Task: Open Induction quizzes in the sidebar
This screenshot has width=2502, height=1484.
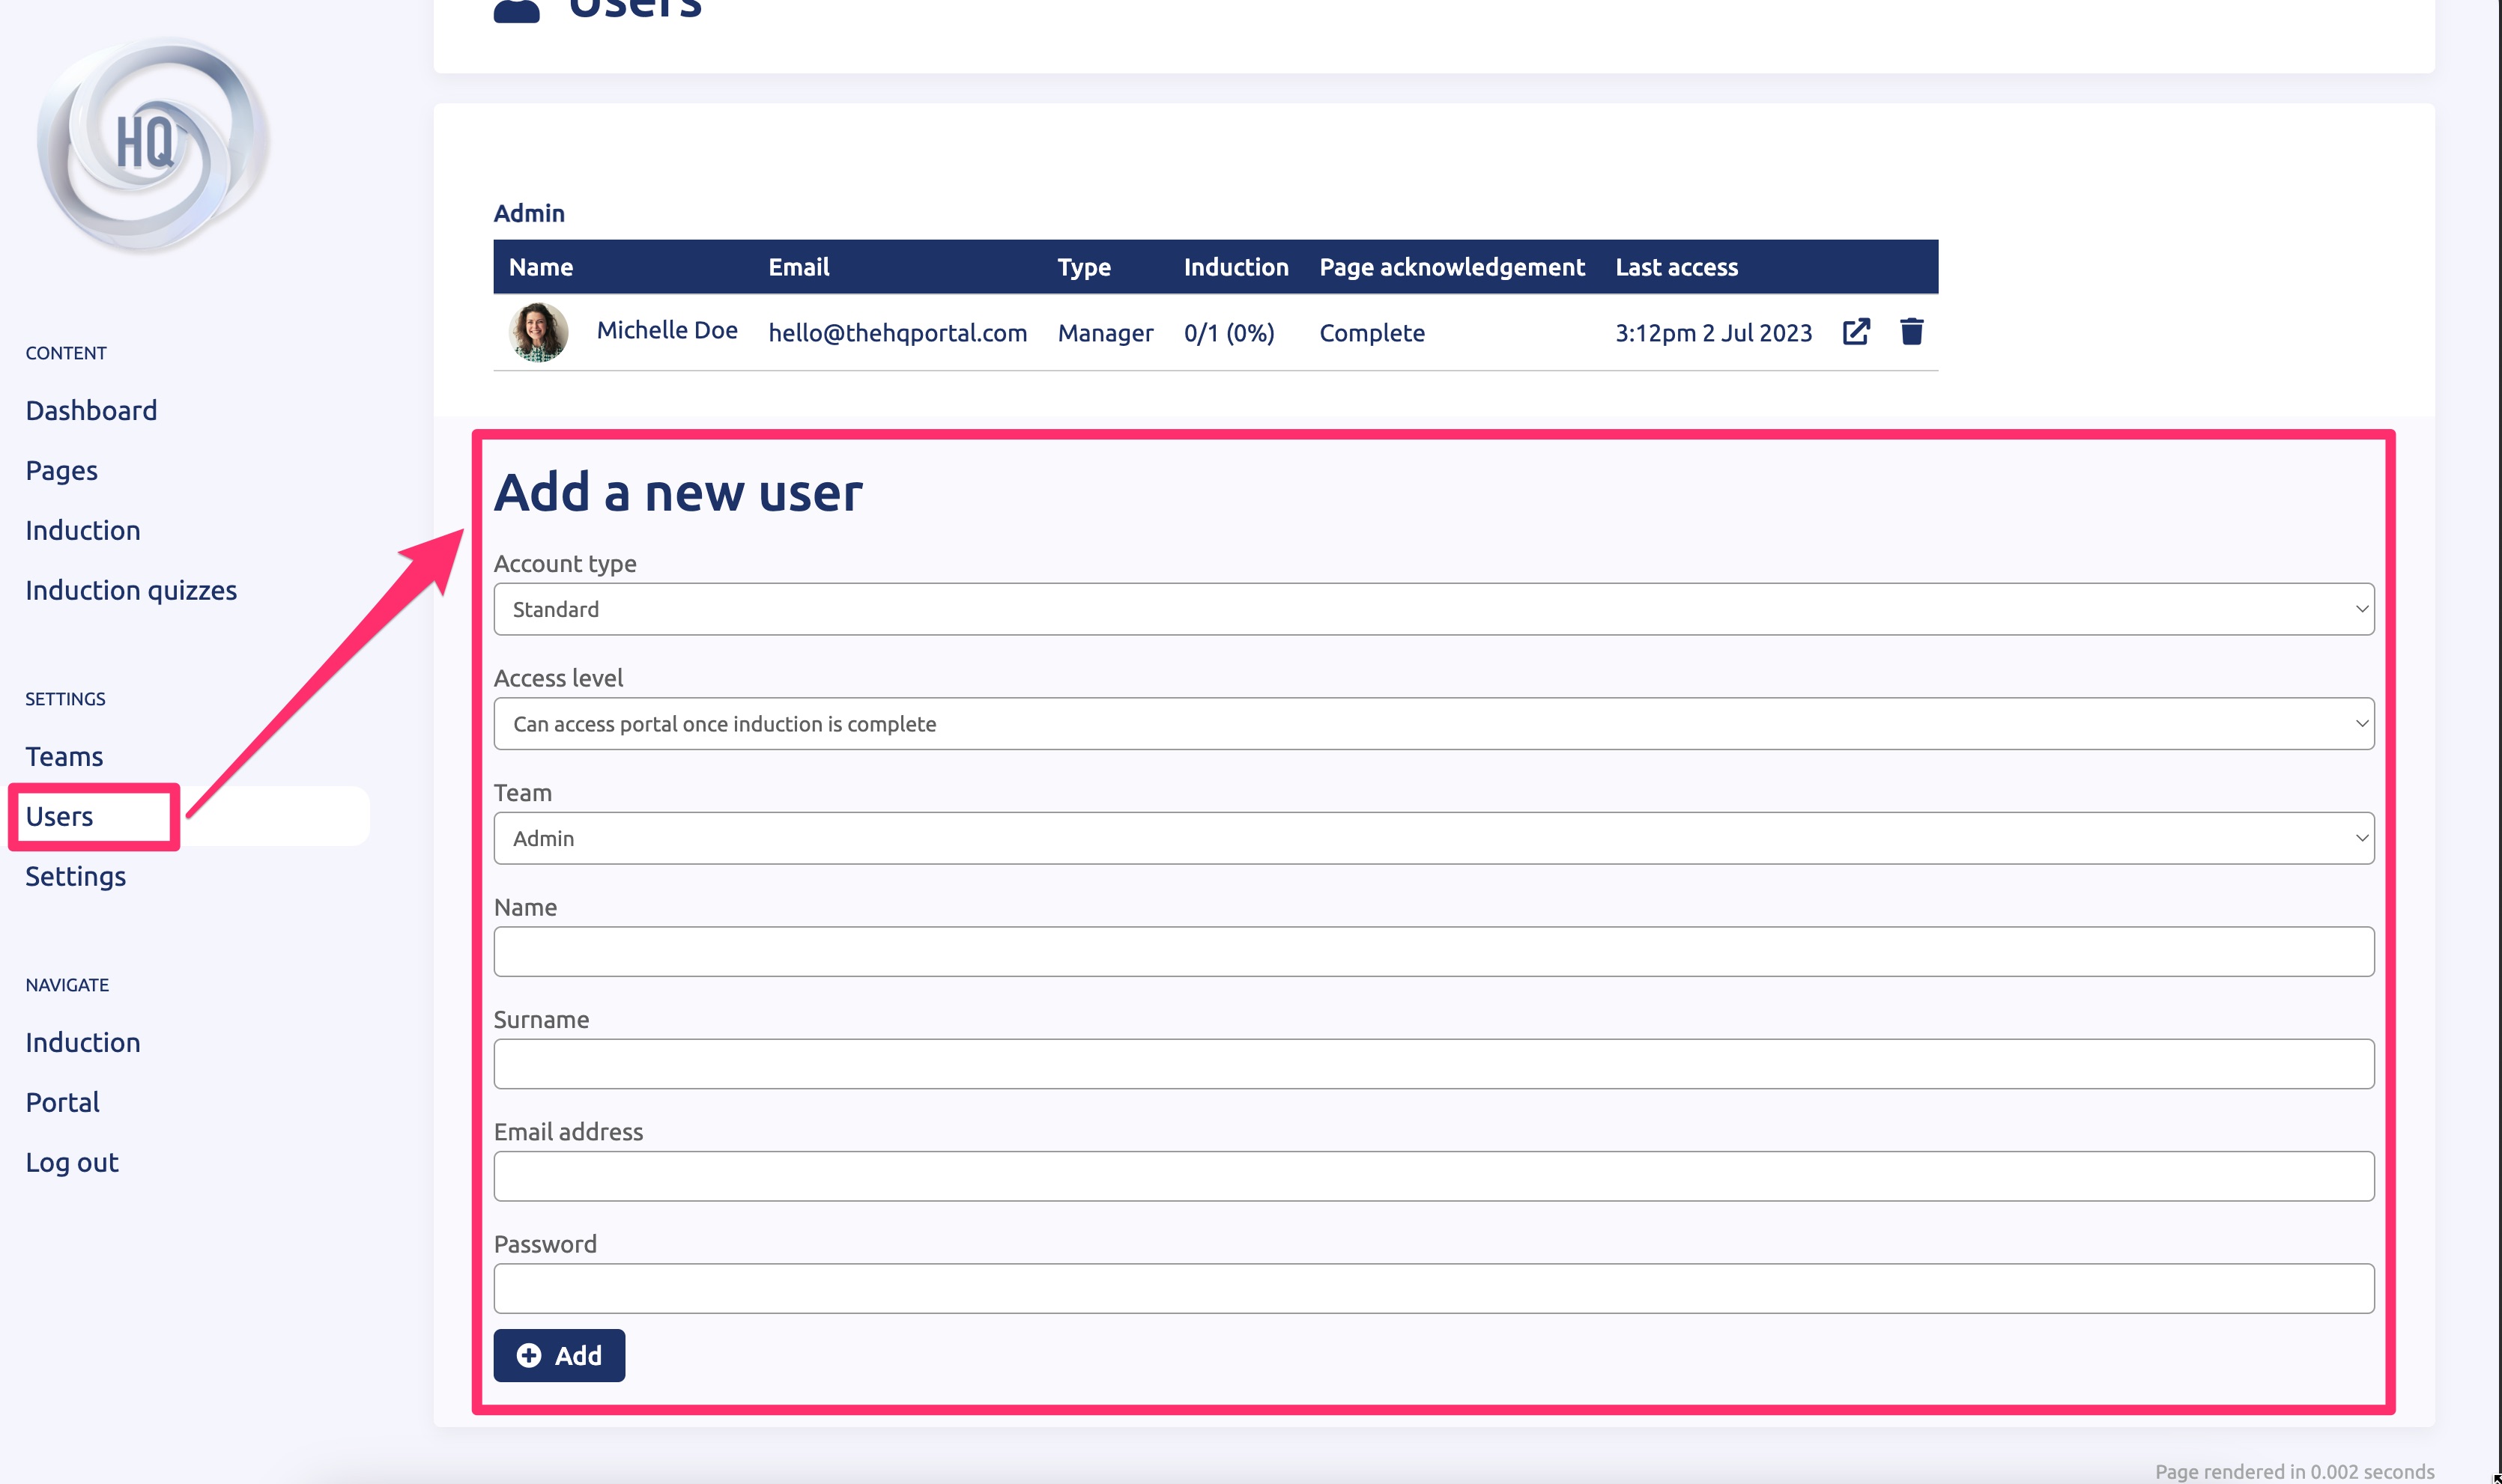Action: point(131,590)
